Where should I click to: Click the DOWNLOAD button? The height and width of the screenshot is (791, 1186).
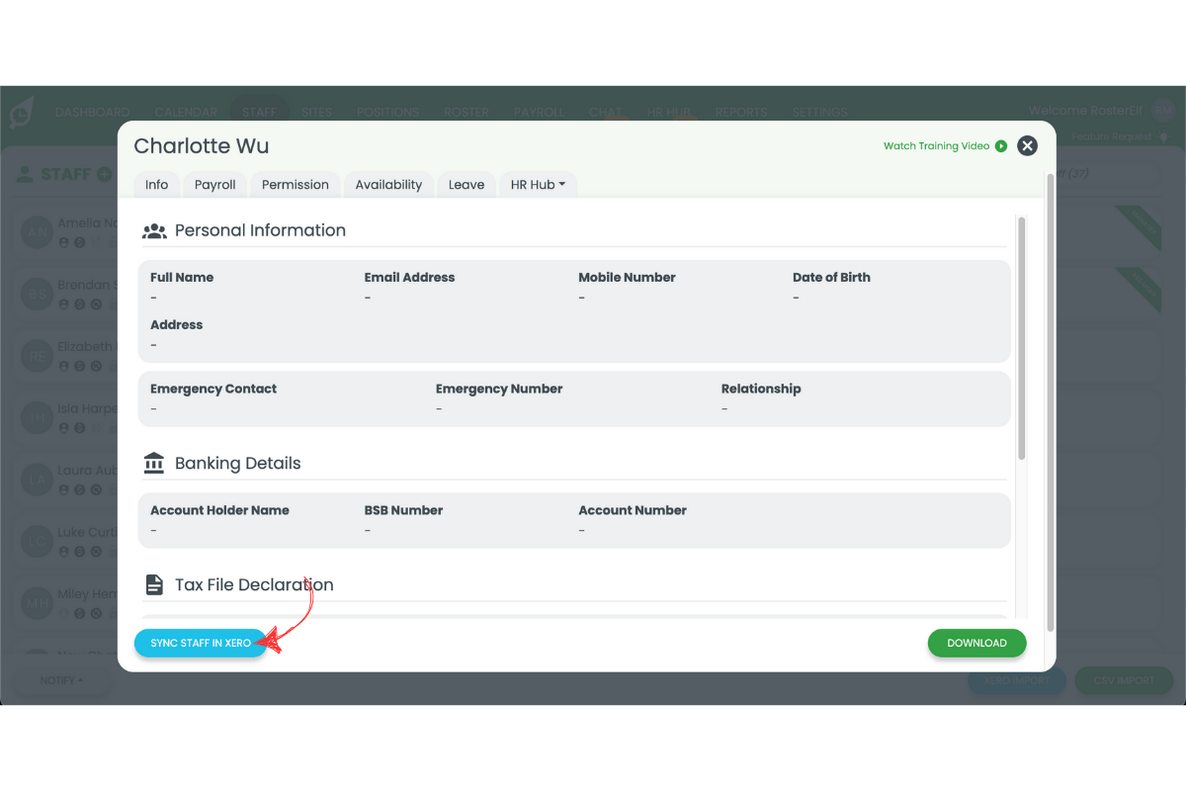(976, 643)
